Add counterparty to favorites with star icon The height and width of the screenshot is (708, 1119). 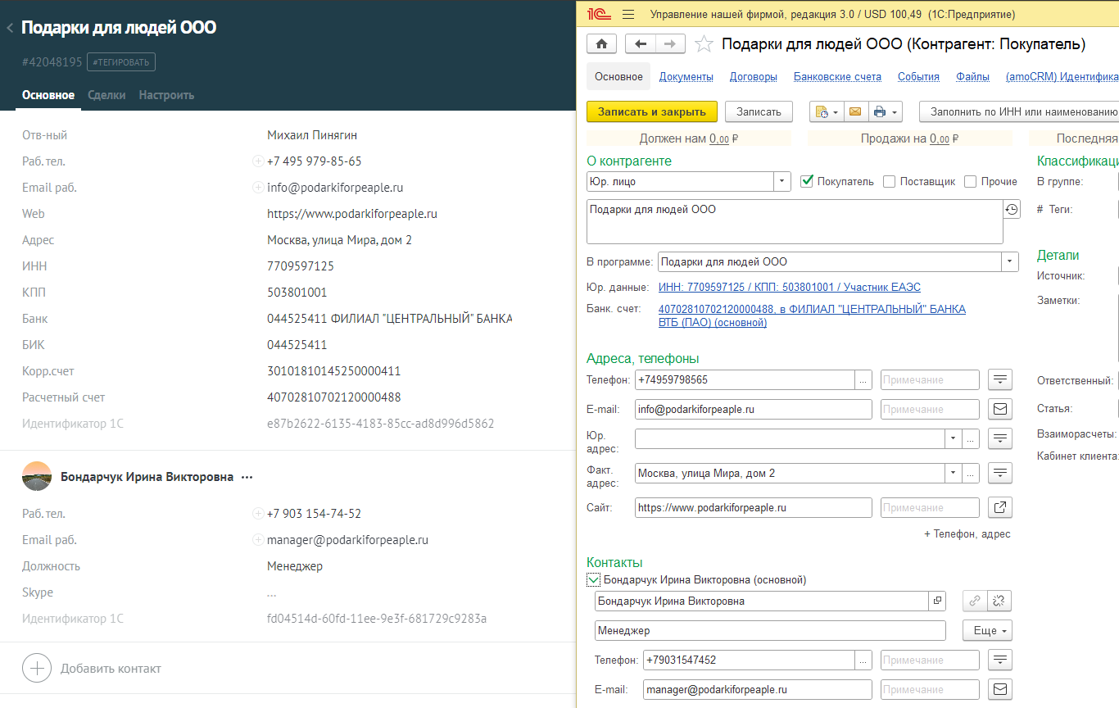tap(704, 44)
